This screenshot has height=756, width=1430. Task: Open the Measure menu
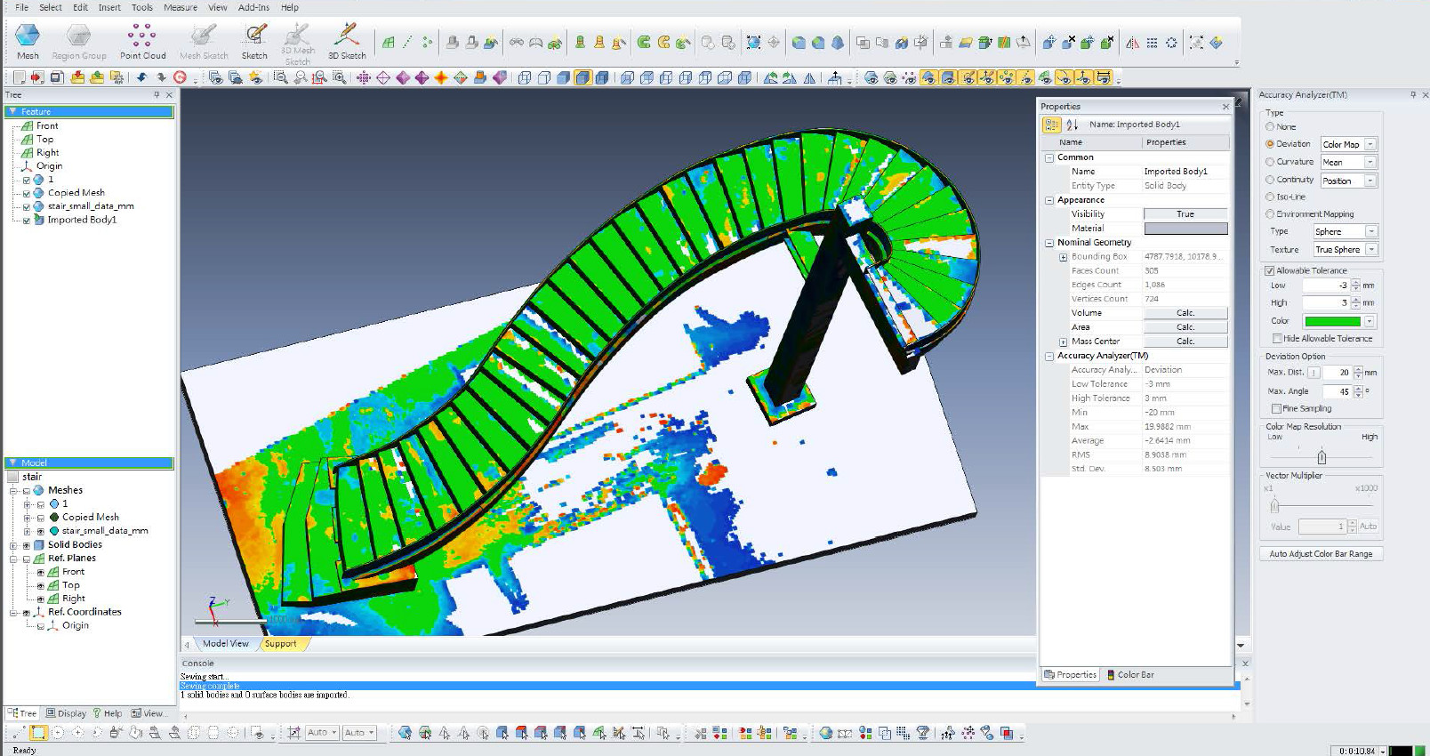180,7
